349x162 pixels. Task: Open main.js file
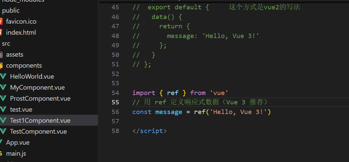click(16, 154)
